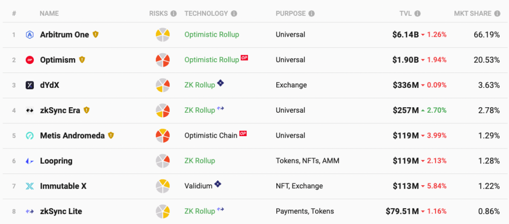Click the Purpose header info icon

click(x=312, y=13)
